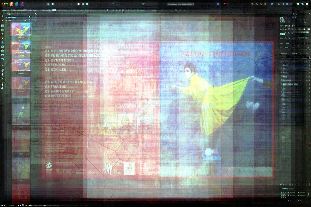Click the document title field in toolbar

(x=180, y=4)
